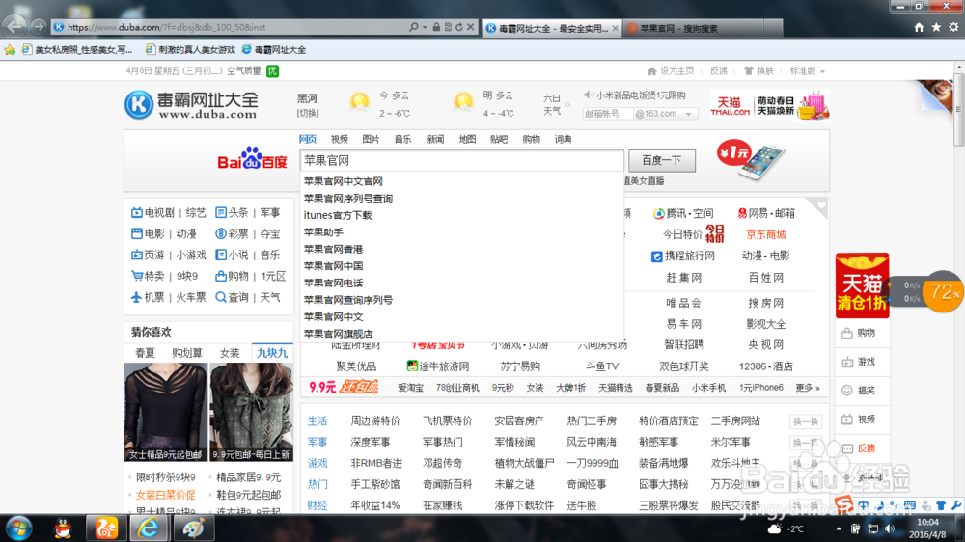The image size is (965, 542).
Task: Open the 12306·酒店 link
Action: click(x=766, y=366)
